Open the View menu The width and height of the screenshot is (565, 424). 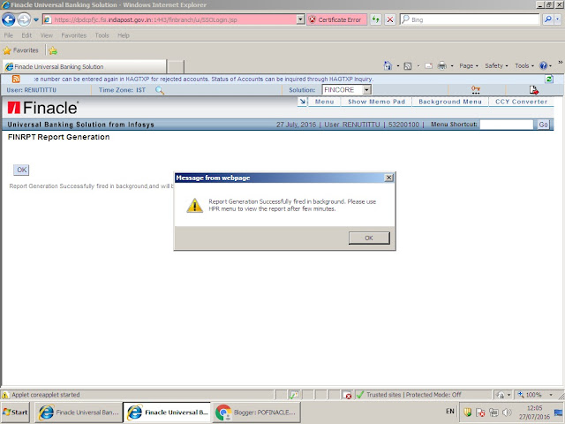[47, 35]
